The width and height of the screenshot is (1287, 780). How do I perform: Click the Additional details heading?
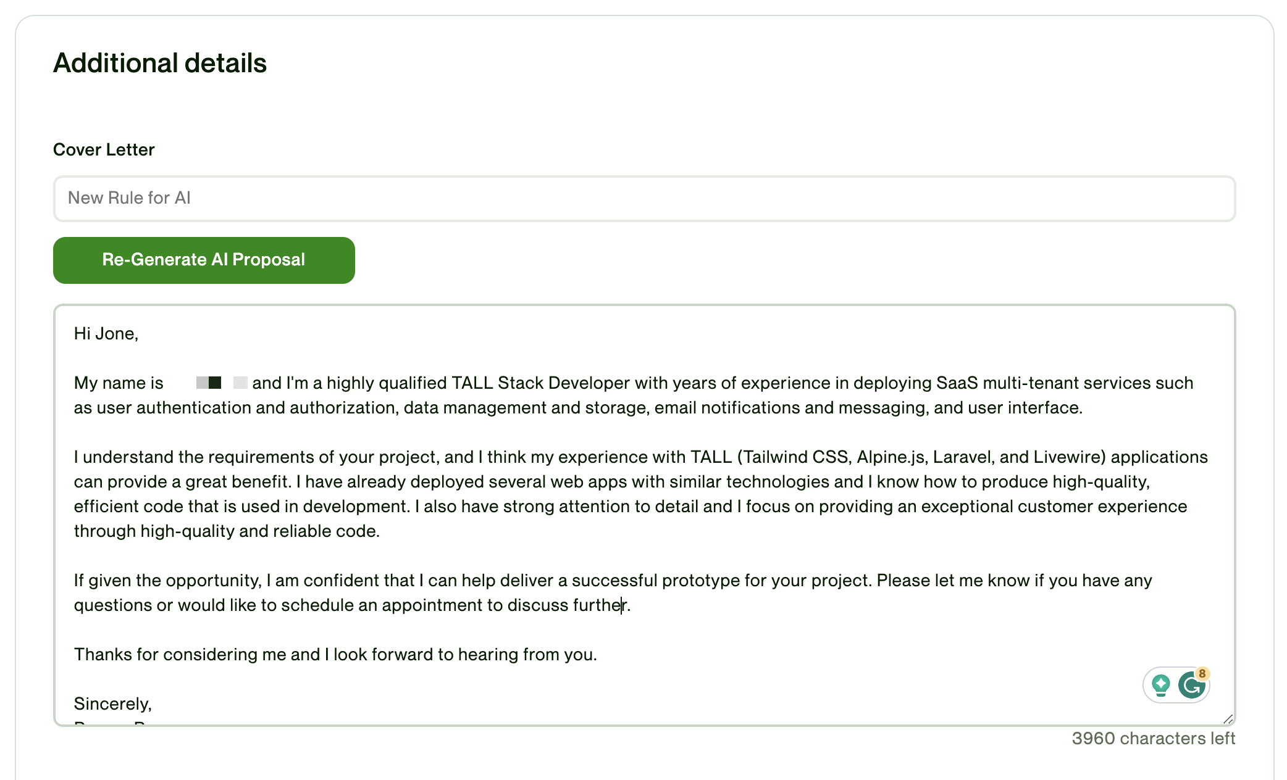160,62
